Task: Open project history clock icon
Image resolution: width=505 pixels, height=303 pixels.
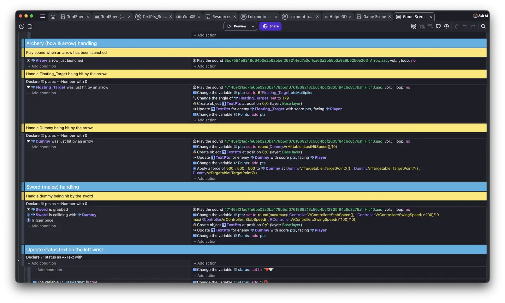Action: coord(22,26)
